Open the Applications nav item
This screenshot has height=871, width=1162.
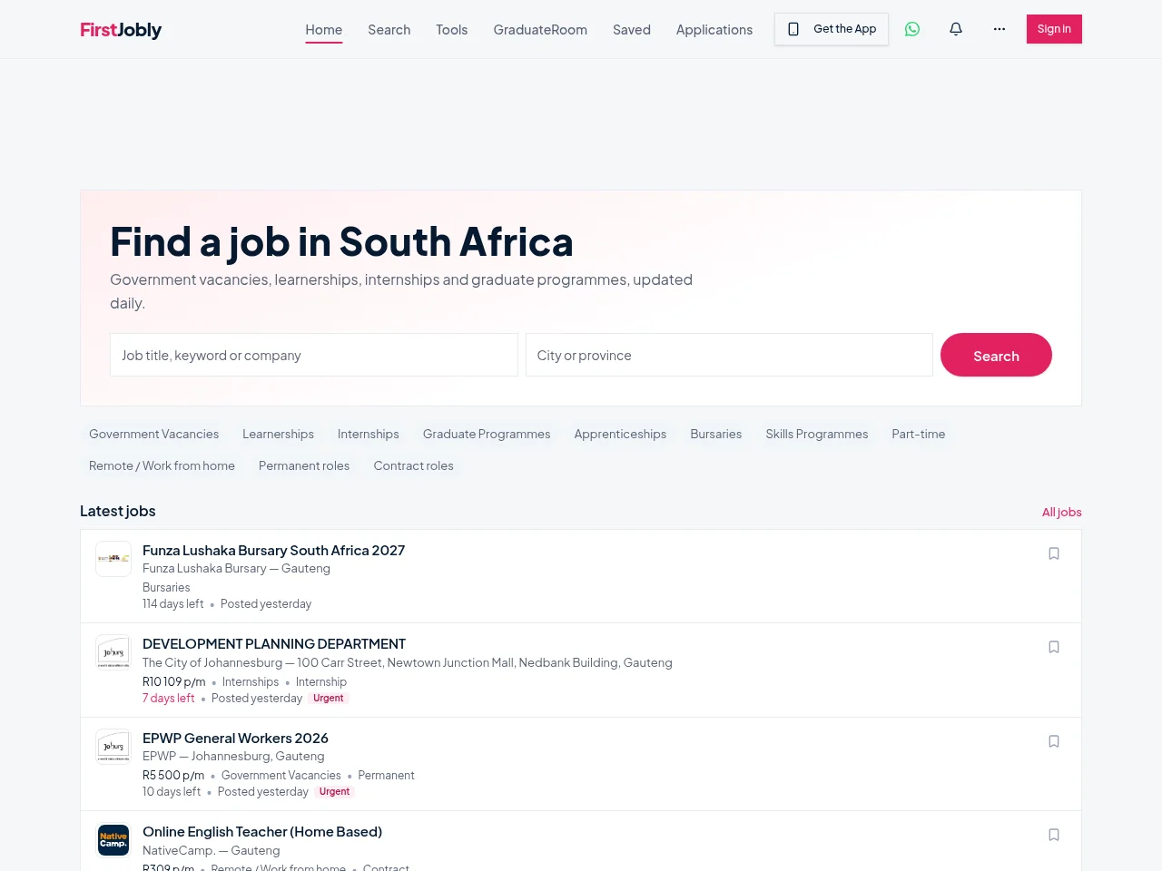(x=714, y=30)
